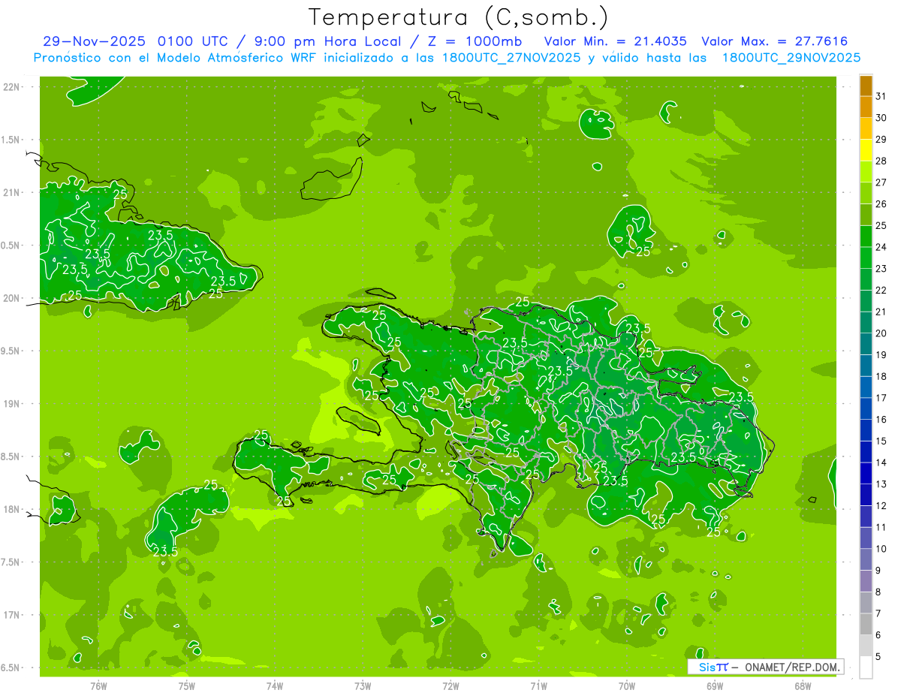The image size is (901, 696).
Task: Click the "76W" longitude axis label
Action: tap(98, 686)
